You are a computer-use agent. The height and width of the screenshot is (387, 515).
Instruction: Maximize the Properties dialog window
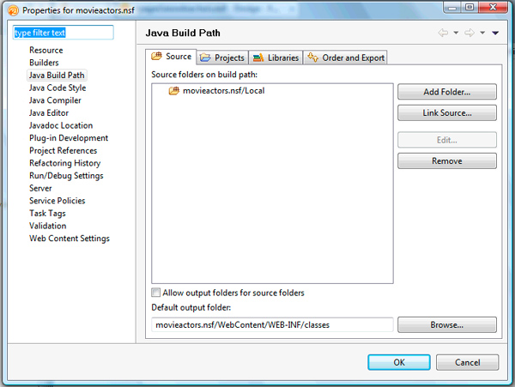click(x=470, y=8)
